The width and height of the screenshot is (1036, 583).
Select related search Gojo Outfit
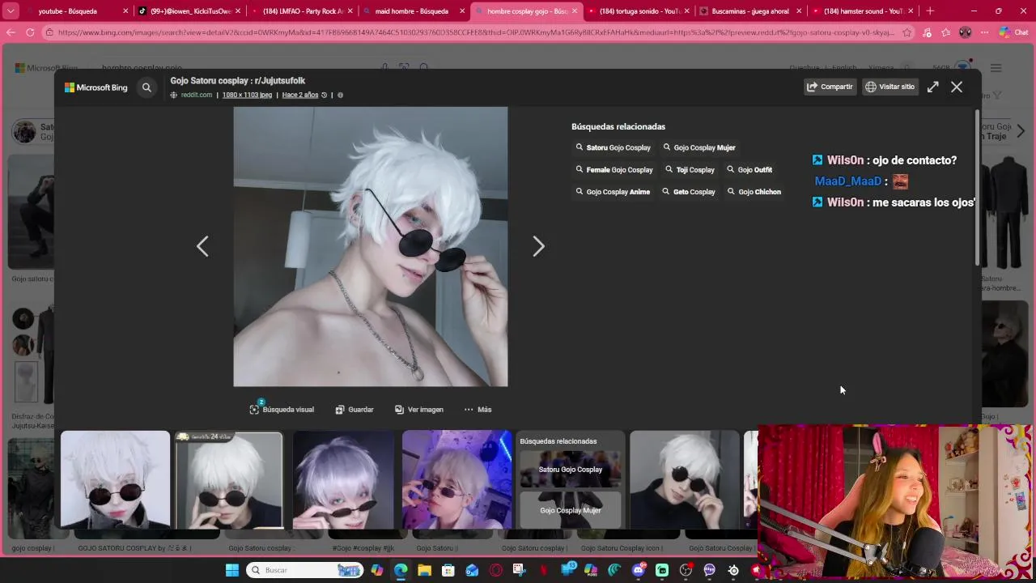(x=749, y=170)
